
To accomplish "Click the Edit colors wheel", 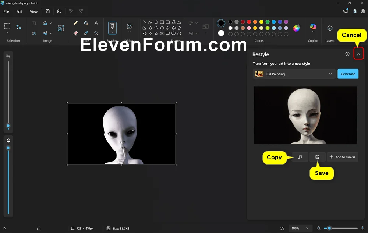I will (296, 28).
